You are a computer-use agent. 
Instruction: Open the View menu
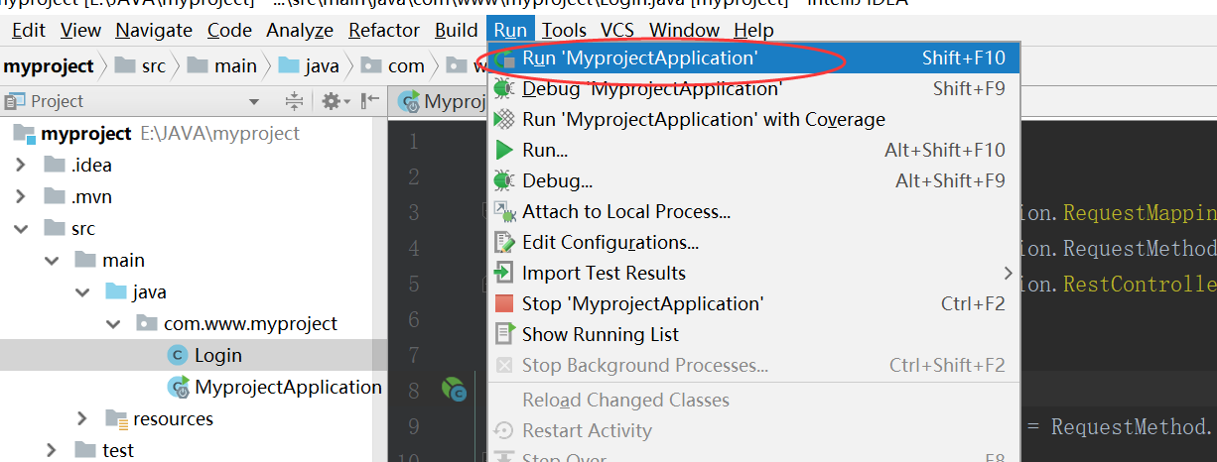pos(80,30)
